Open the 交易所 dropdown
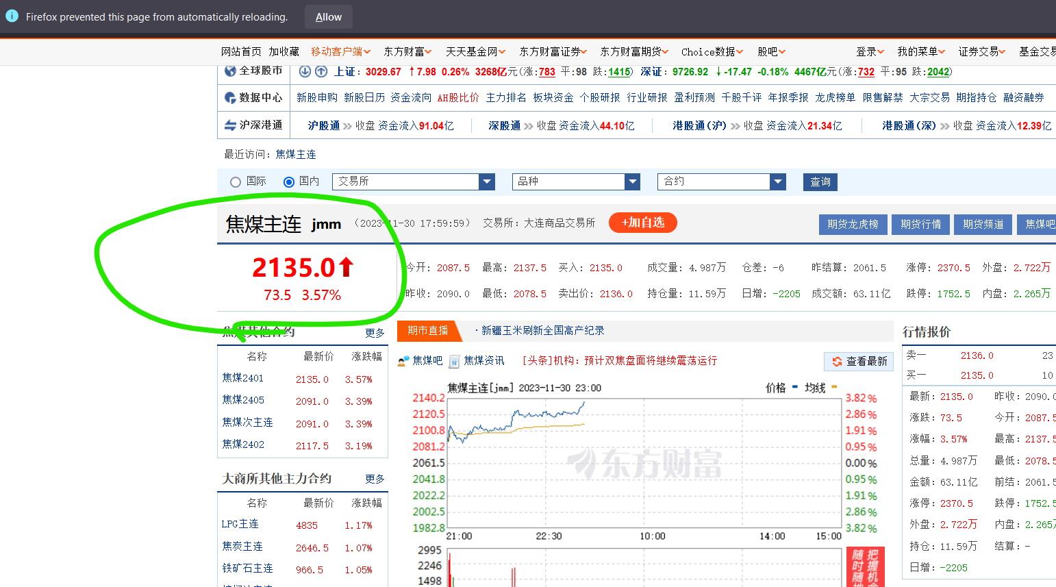Screen dimensions: 1056x587 414,182
